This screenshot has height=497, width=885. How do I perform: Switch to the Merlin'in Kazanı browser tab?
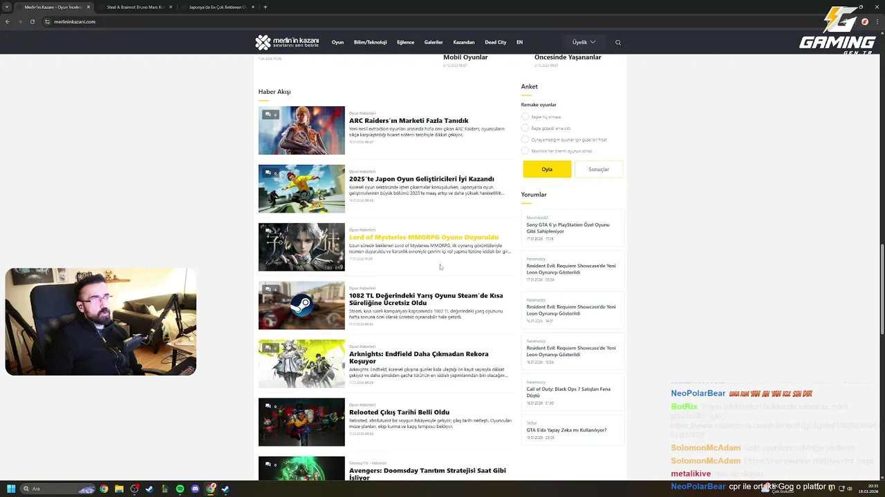(53, 7)
